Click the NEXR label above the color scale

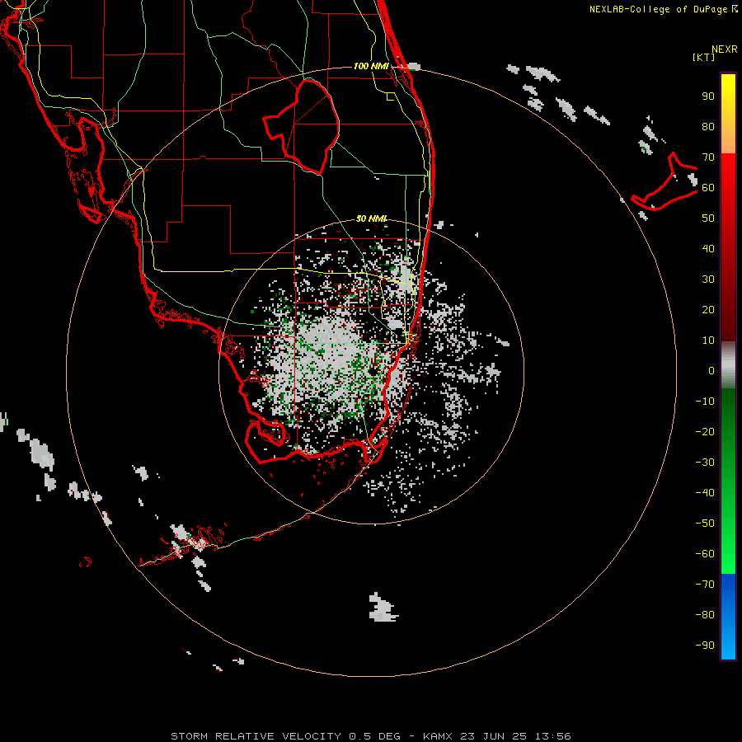724,49
